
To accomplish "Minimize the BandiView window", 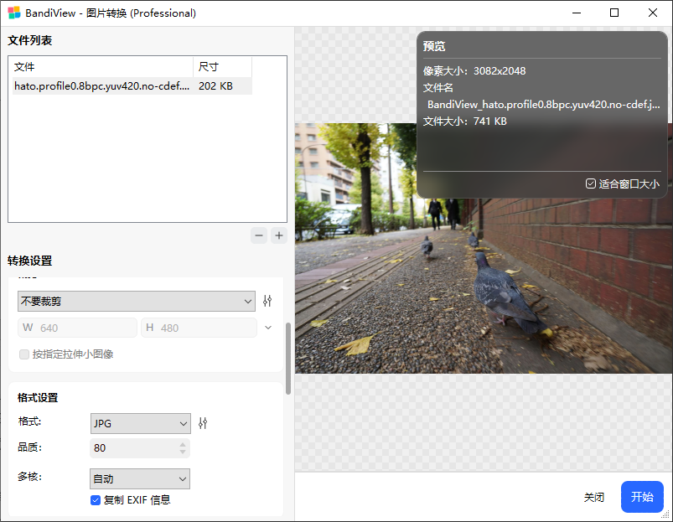I will pos(577,13).
